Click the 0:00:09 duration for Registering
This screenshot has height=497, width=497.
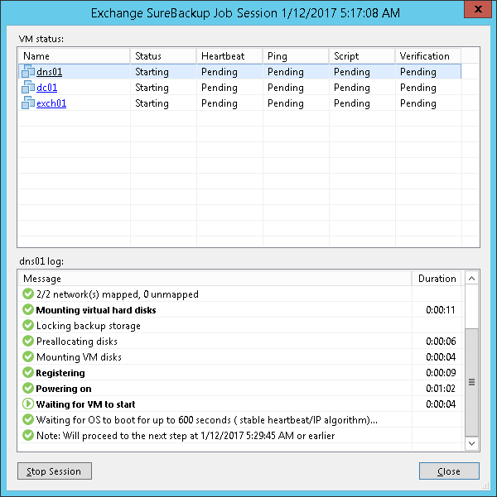point(441,372)
